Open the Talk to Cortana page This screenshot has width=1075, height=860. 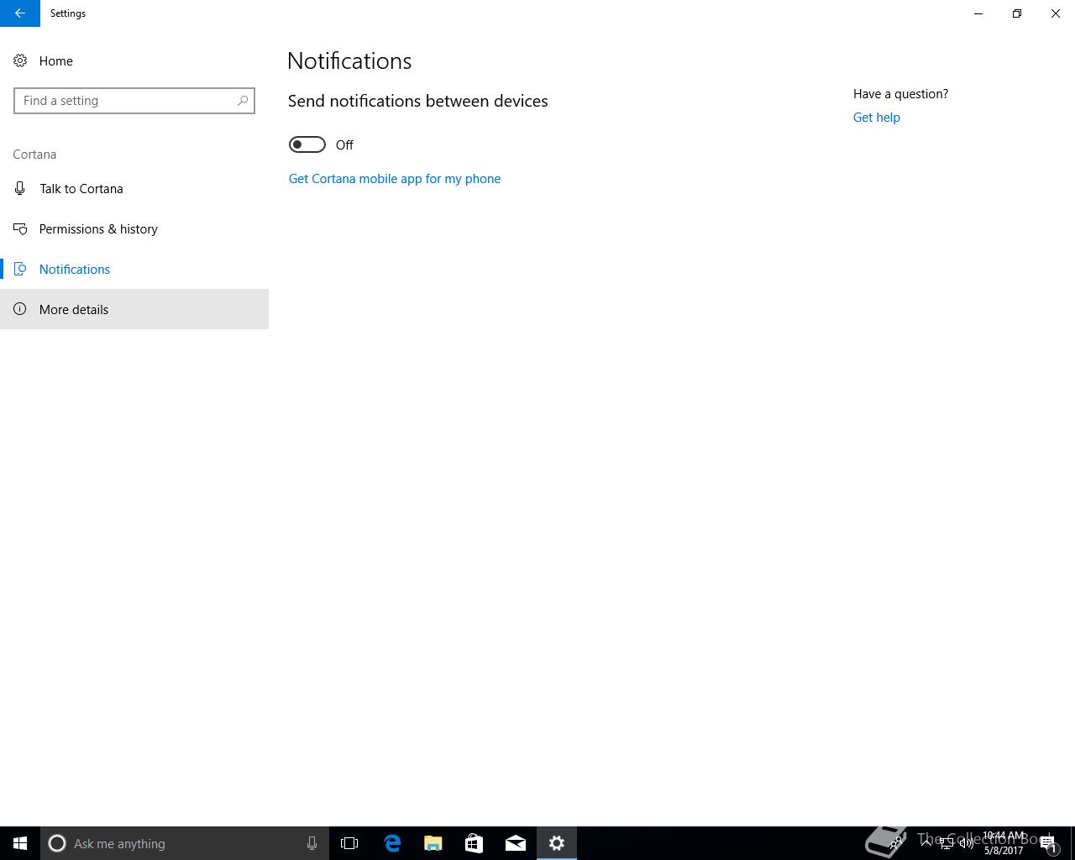click(134, 188)
